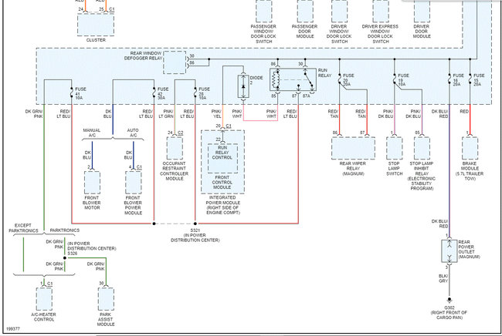The width and height of the screenshot is (502, 336).
Task: Select the PARK ASSIST MODULE label
Action: 106,319
